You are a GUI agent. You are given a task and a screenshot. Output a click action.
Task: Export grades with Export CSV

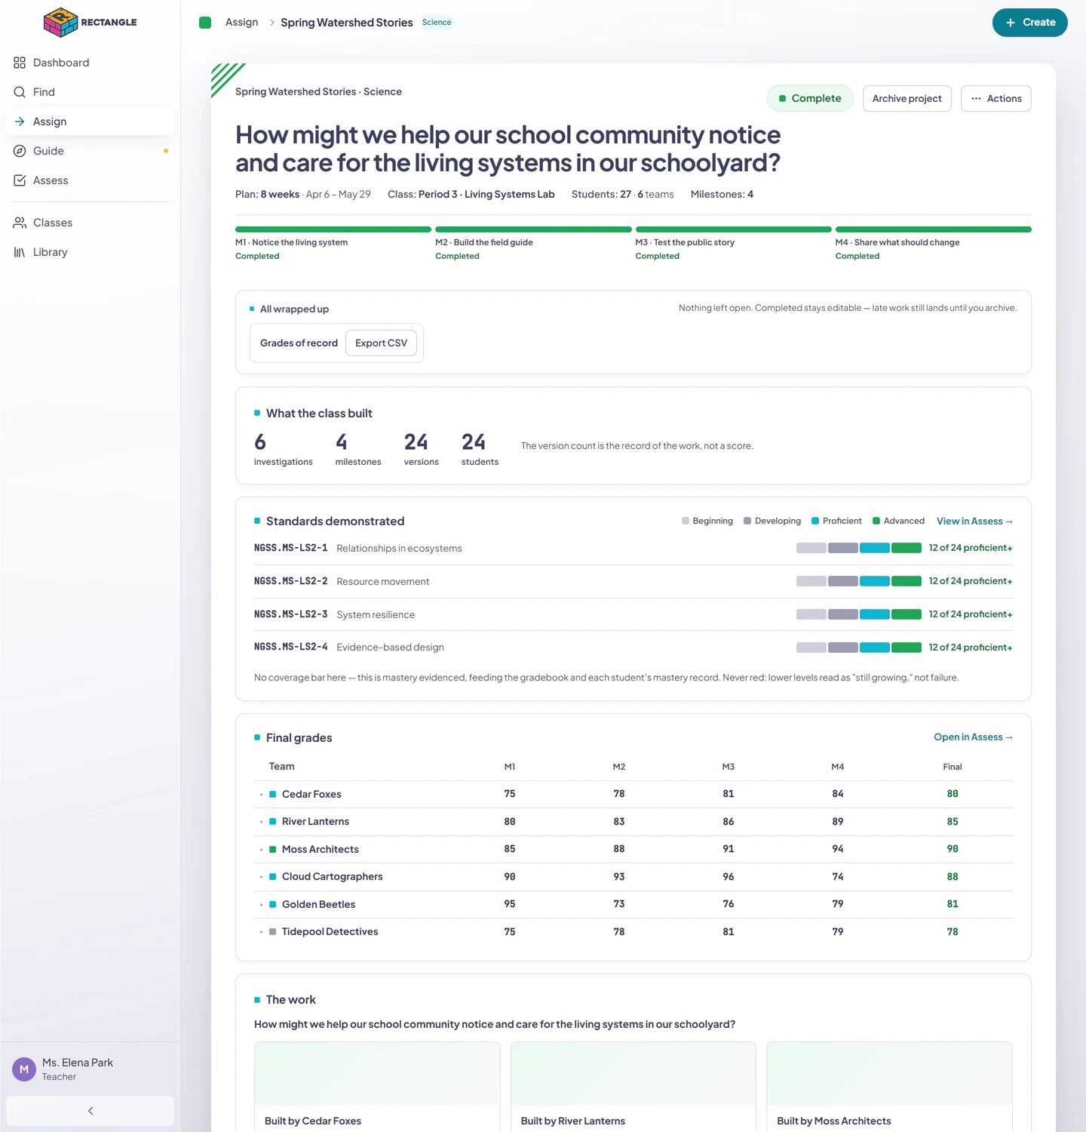point(381,343)
